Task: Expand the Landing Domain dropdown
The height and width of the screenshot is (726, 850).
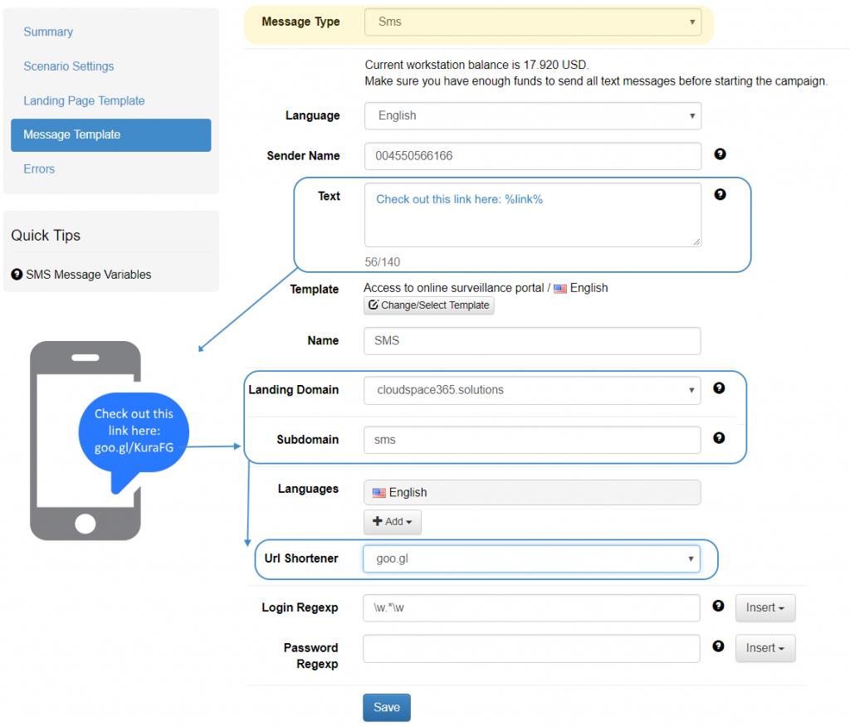Action: pyautogui.click(x=532, y=390)
